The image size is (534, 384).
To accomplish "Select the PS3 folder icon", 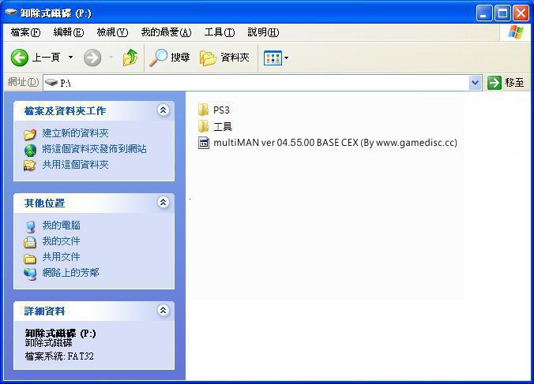I will tap(203, 110).
